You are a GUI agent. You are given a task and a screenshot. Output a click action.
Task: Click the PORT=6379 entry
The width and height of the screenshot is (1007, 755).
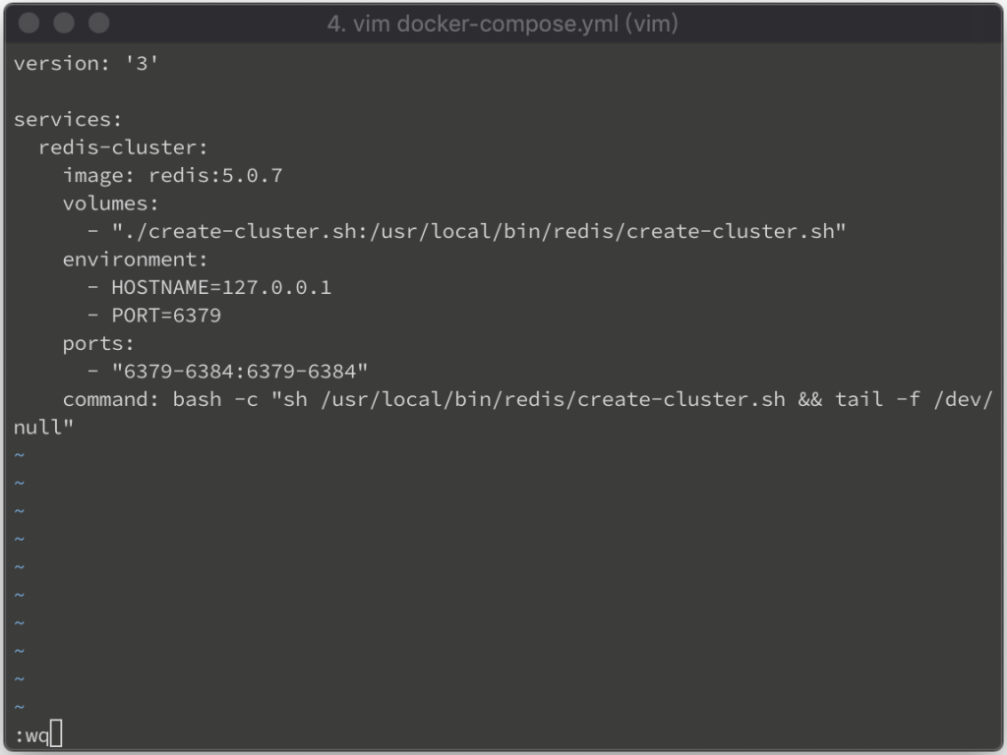pos(166,316)
